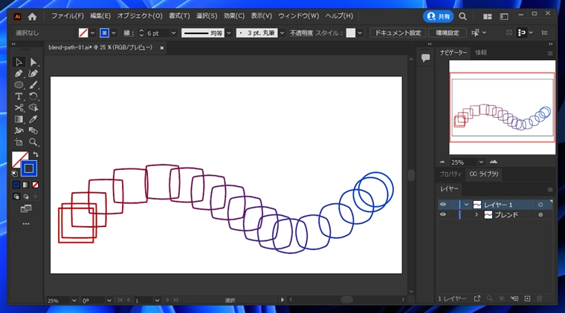Viewport: 565px width, 313px height.
Task: Open オブジェクト(O) menu
Action: [140, 16]
